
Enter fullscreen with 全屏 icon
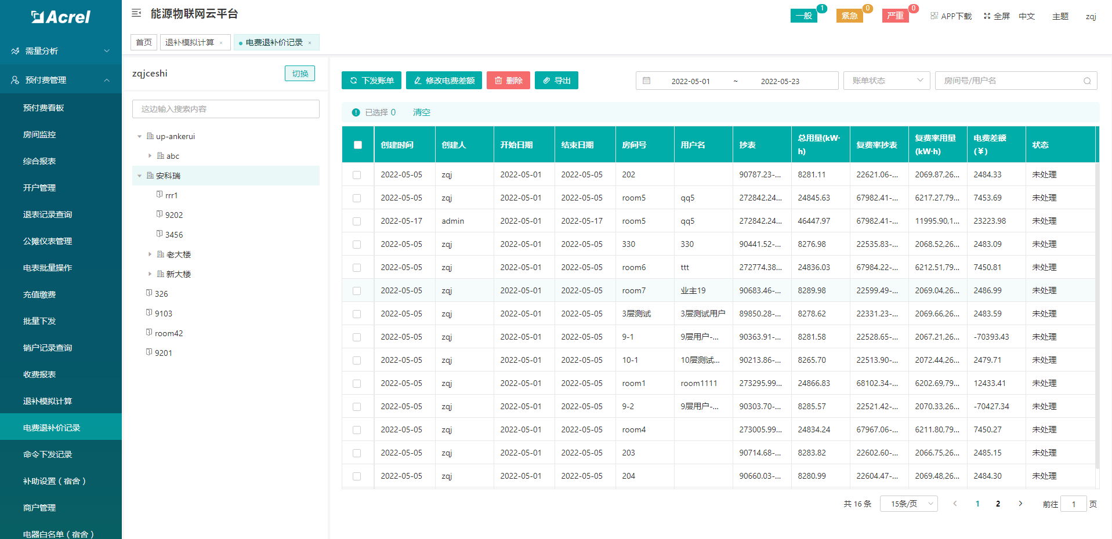(x=987, y=16)
